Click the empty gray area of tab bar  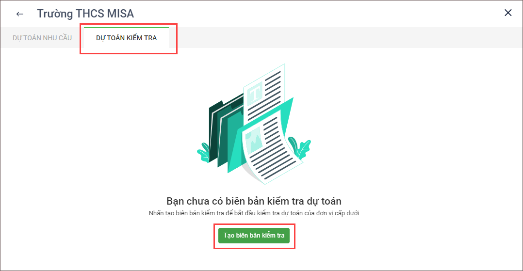[x=343, y=38]
